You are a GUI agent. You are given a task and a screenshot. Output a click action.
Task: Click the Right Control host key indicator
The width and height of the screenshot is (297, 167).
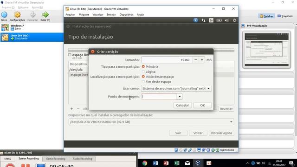(227, 150)
